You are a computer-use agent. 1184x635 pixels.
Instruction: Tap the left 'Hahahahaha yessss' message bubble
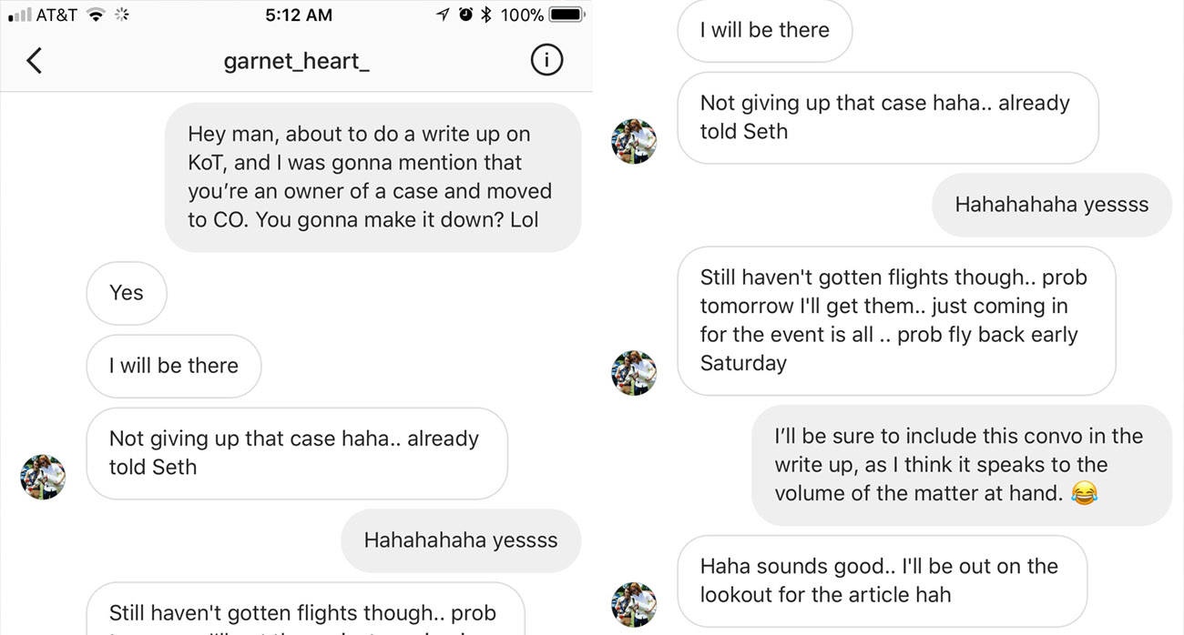tap(461, 540)
